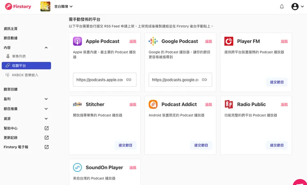Click the 編輯 link on Radio Public card
The image size is (307, 185).
tap(284, 105)
